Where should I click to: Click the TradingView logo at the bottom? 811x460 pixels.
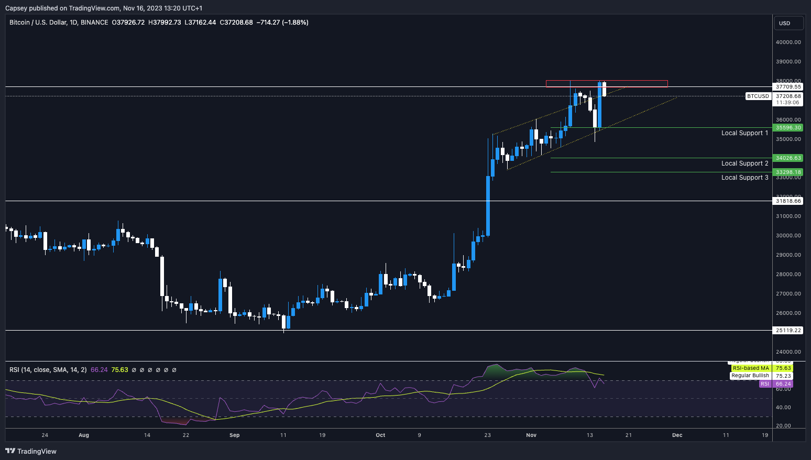click(31, 451)
